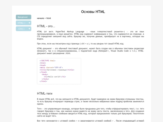Select the HTML<> sidebar label
The width and height of the screenshot is (163, 122).
coord(21,23)
